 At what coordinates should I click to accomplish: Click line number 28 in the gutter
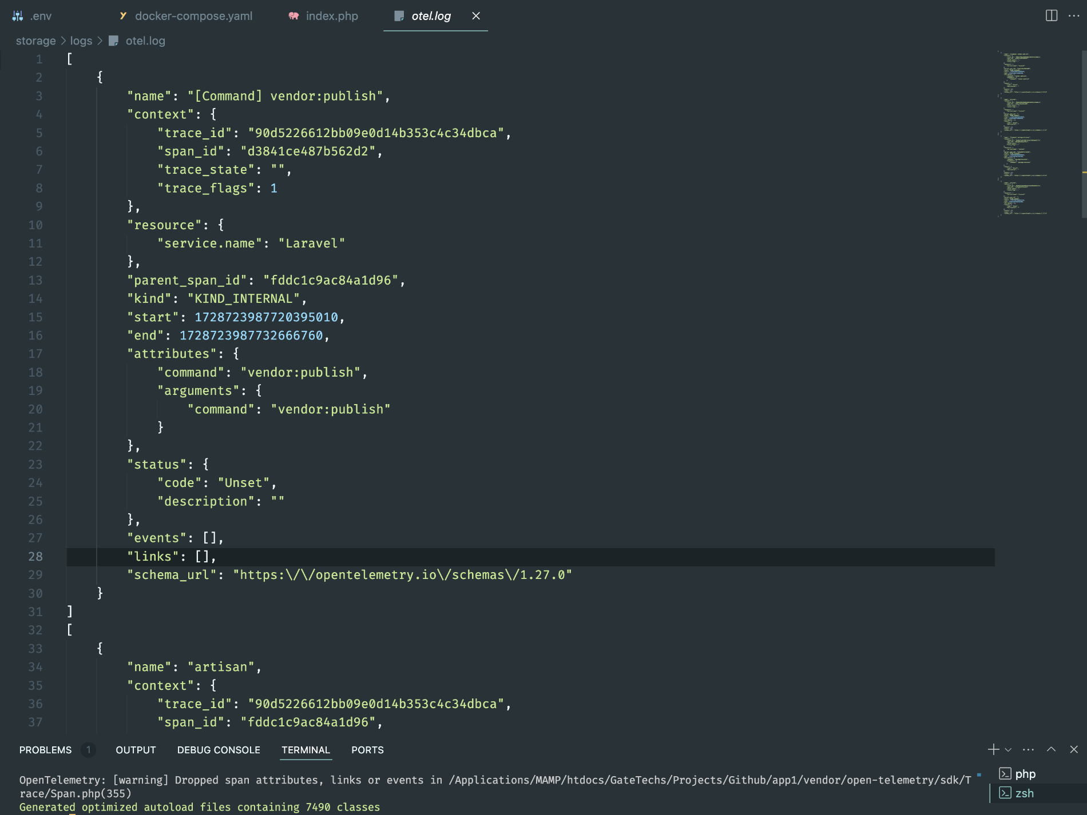point(35,557)
